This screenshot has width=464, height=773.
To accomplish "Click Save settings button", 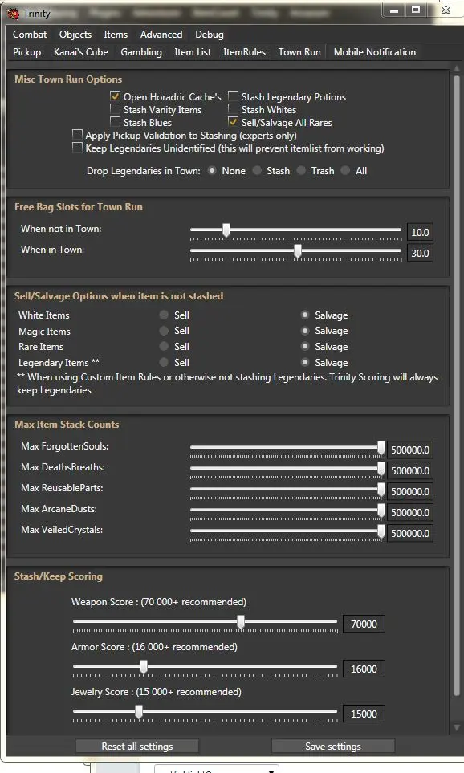I will [333, 746].
